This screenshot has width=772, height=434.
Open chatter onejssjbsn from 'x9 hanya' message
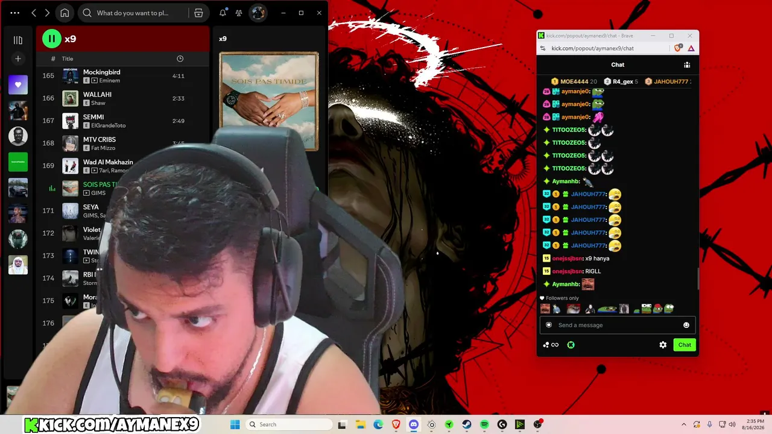(568, 259)
